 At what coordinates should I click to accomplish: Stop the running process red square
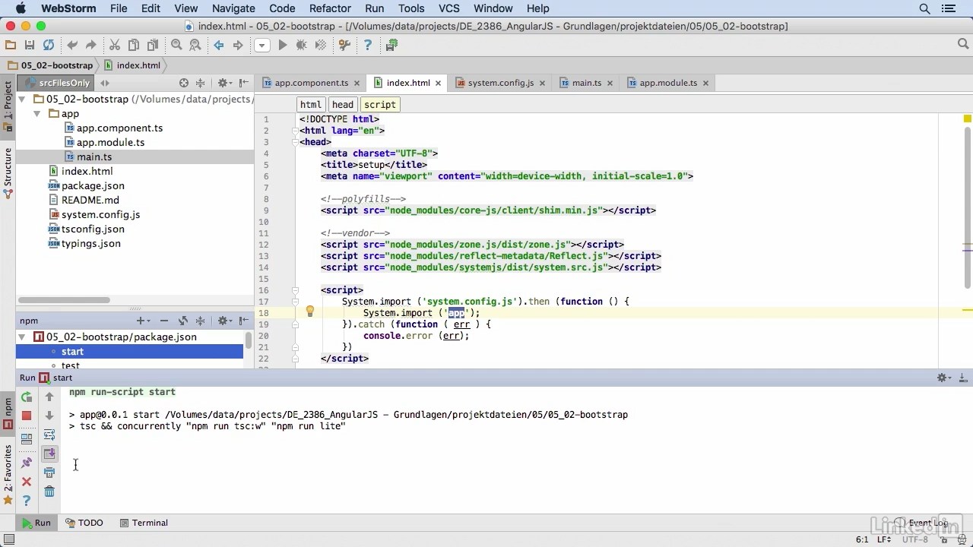tap(27, 416)
